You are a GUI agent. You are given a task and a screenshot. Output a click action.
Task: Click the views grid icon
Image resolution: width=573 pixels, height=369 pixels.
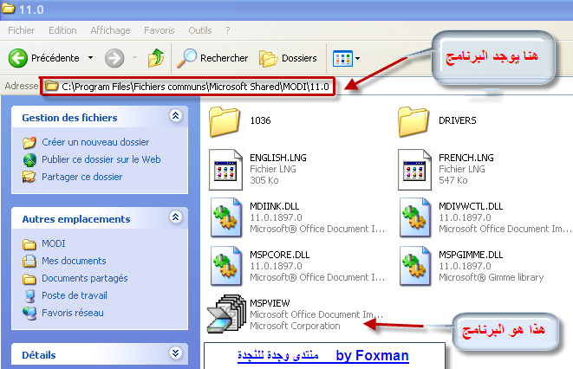(x=342, y=58)
